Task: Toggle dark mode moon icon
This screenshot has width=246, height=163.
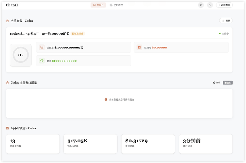Action: pos(210,5)
